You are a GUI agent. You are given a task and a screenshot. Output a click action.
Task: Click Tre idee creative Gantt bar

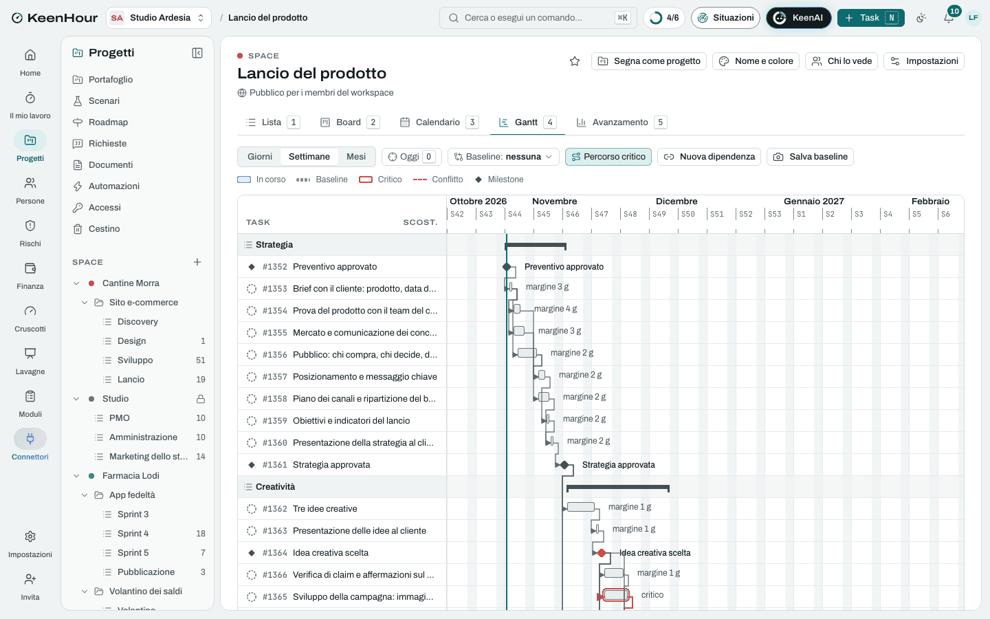(x=581, y=507)
